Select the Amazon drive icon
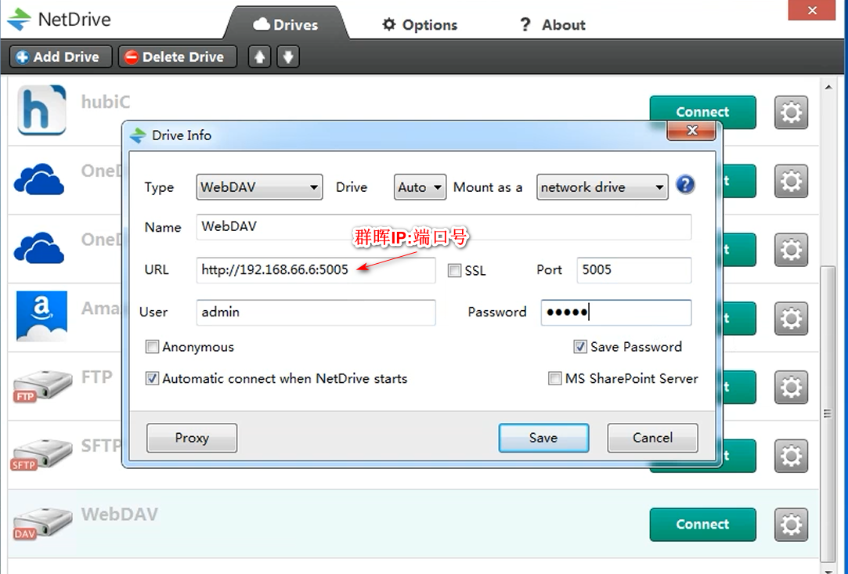Viewport: 848px width, 574px height. [x=41, y=316]
